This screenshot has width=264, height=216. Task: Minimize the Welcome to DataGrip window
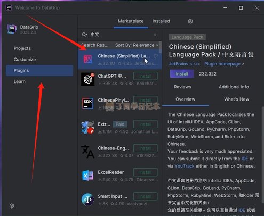225,8
